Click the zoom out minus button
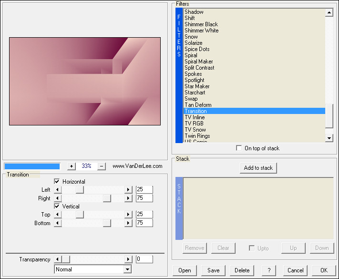 [101, 166]
